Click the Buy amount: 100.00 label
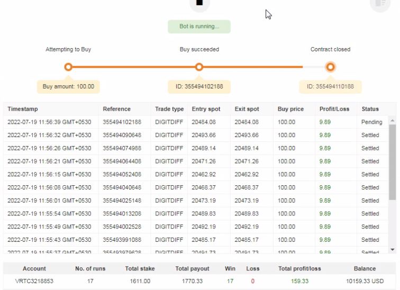Viewport: 400px width, 290px height. pos(68,86)
